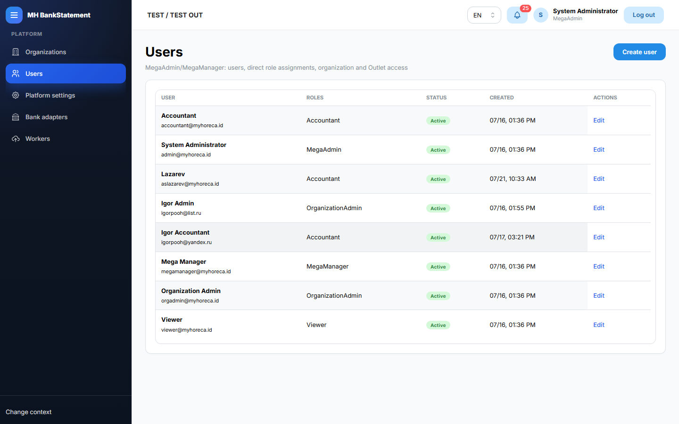Click the MH BankStatement app title
The image size is (679, 424).
(x=59, y=15)
